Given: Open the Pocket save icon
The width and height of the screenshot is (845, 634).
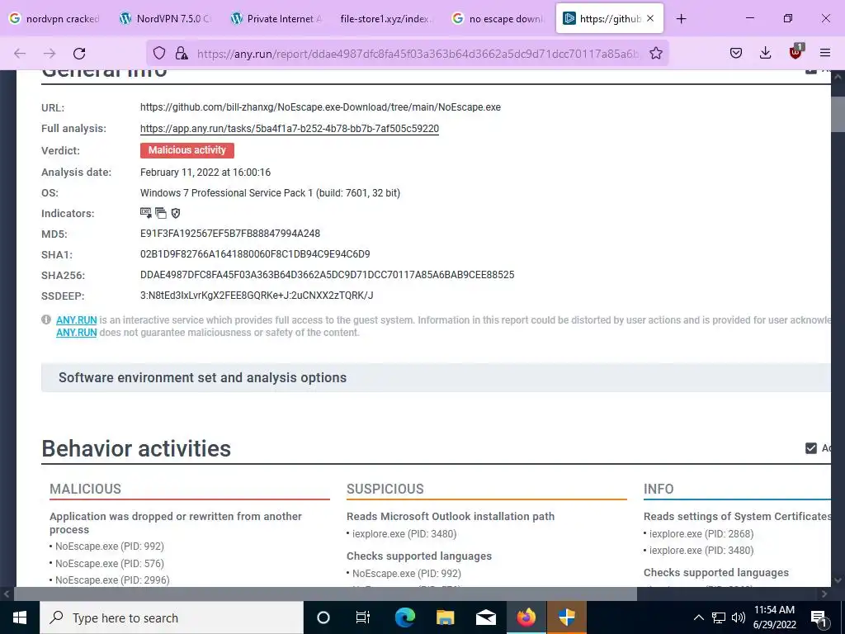Looking at the screenshot, I should coord(736,53).
